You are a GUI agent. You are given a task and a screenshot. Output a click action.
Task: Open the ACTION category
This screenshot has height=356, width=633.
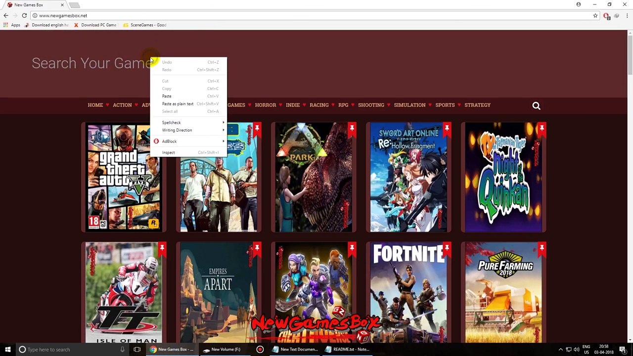tap(122, 105)
